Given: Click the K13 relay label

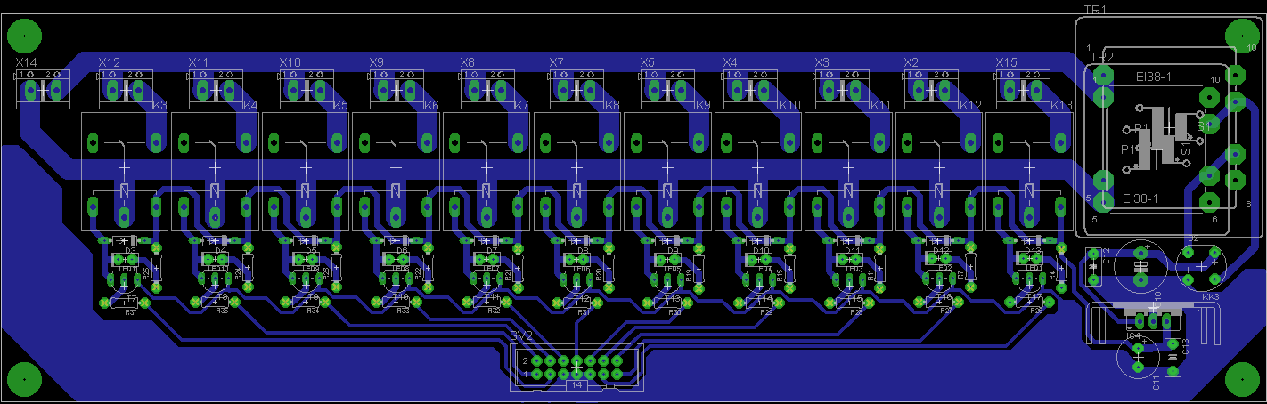Looking at the screenshot, I should (1061, 106).
